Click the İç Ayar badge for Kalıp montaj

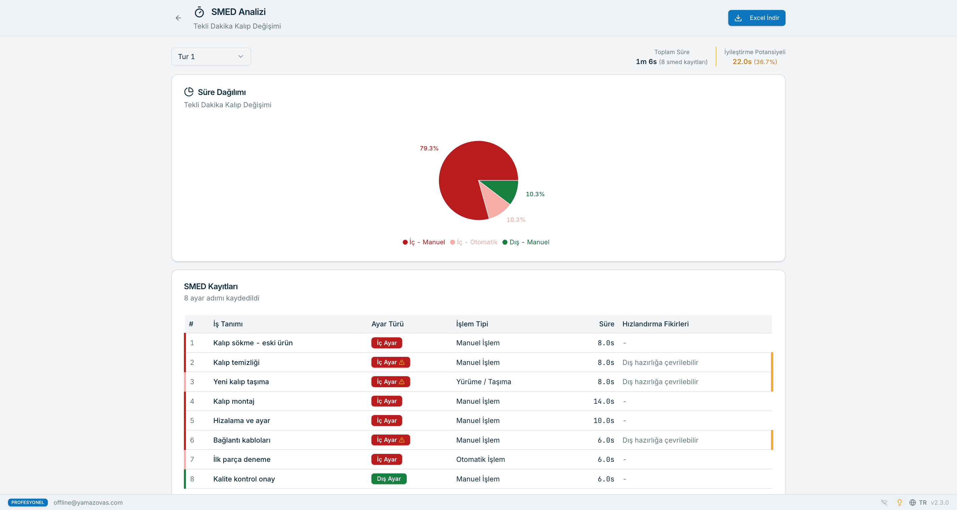tap(386, 401)
